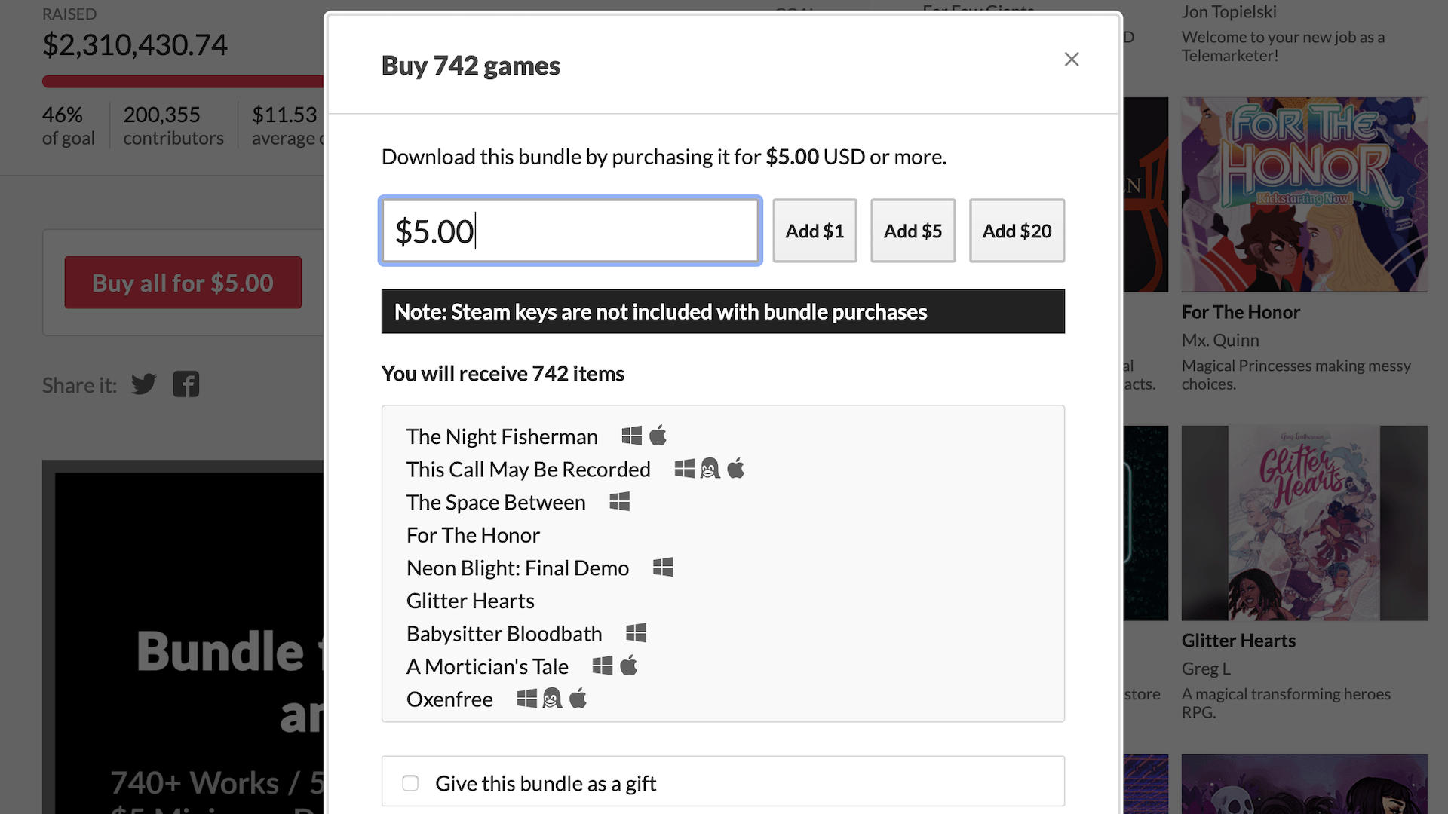1448x814 pixels.
Task: Share bundle via Facebook icon
Action: click(x=186, y=384)
